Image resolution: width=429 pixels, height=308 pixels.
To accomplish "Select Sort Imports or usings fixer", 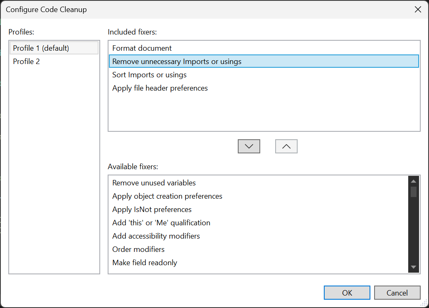I will (x=149, y=75).
